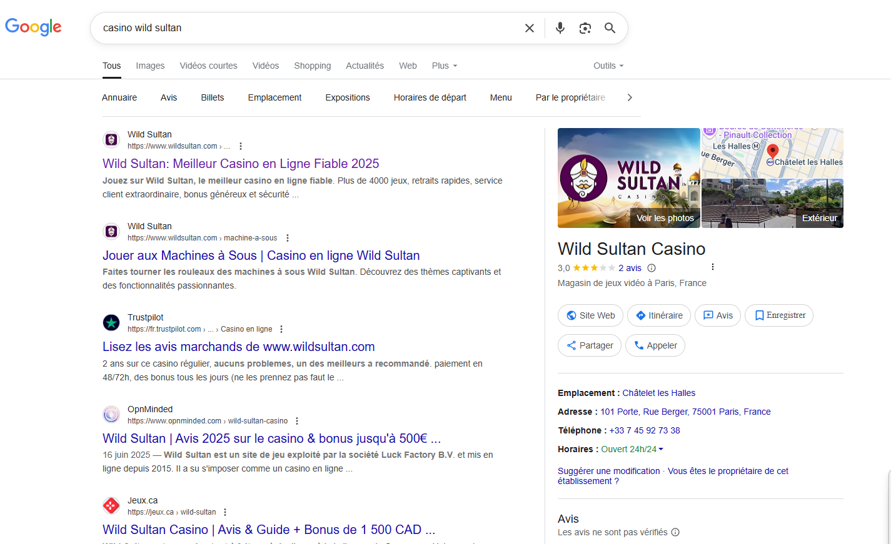The image size is (891, 544).
Task: Expand the Plus search tabs dropdown
Action: pyautogui.click(x=445, y=66)
